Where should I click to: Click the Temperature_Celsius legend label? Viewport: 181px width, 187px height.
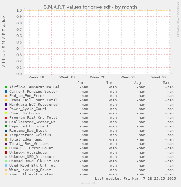30,135
